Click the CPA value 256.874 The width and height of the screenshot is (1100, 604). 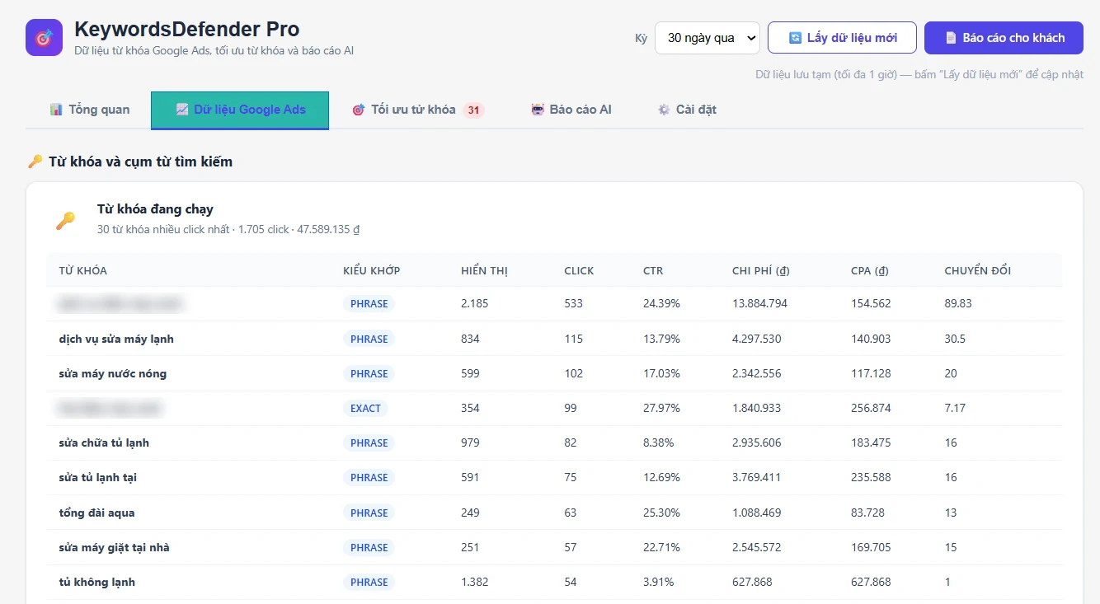[x=871, y=408]
